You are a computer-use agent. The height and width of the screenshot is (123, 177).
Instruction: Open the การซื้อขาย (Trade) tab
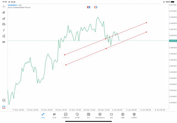point(66,115)
